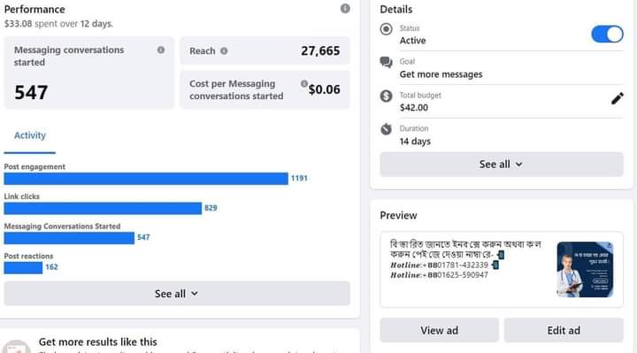Click the Post engagement 1191 bar
The width and height of the screenshot is (637, 353).
[x=146, y=179]
